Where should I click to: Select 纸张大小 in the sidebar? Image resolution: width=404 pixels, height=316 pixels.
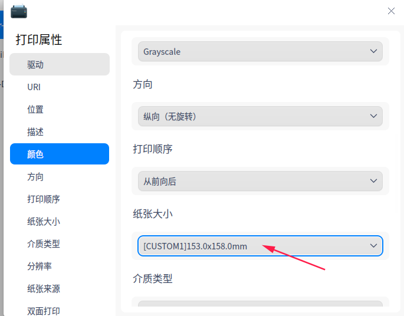(60, 222)
